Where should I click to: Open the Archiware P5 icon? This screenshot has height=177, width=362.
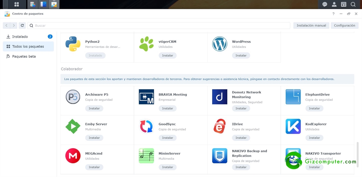(x=73, y=97)
